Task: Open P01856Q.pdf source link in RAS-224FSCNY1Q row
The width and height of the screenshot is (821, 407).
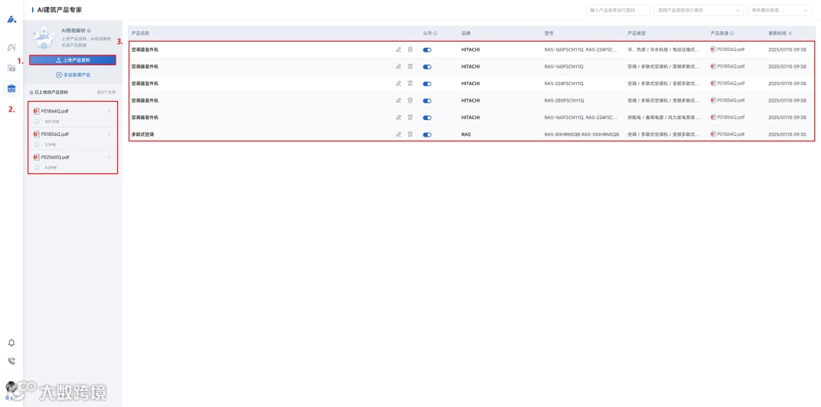Action: pyautogui.click(x=727, y=84)
